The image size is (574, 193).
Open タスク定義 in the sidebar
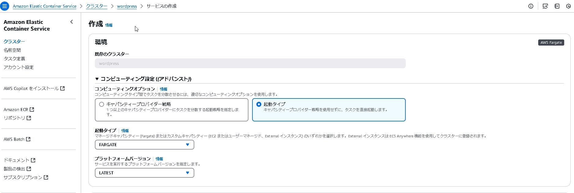coord(14,59)
